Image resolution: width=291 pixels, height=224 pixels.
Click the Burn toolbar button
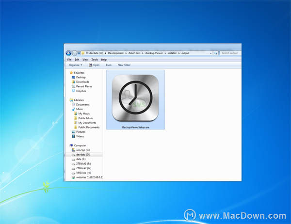[x=109, y=65]
